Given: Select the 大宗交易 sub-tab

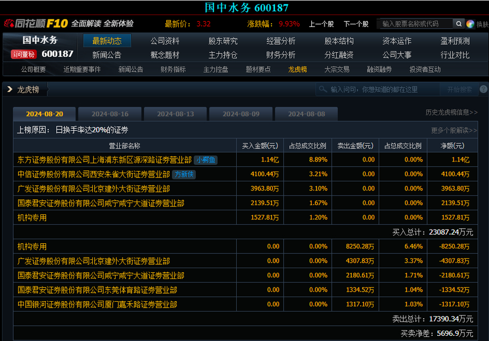Looking at the screenshot, I should 337,69.
